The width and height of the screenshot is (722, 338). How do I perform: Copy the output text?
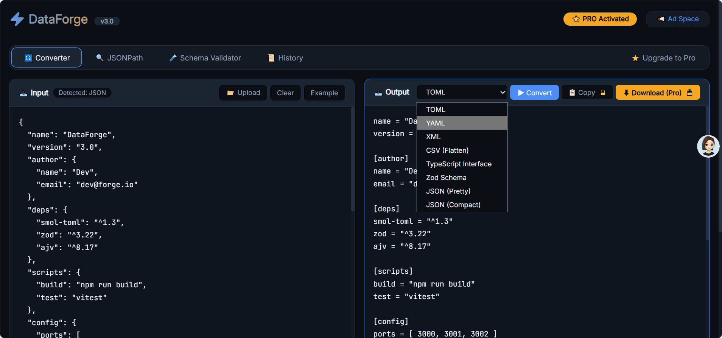click(587, 93)
